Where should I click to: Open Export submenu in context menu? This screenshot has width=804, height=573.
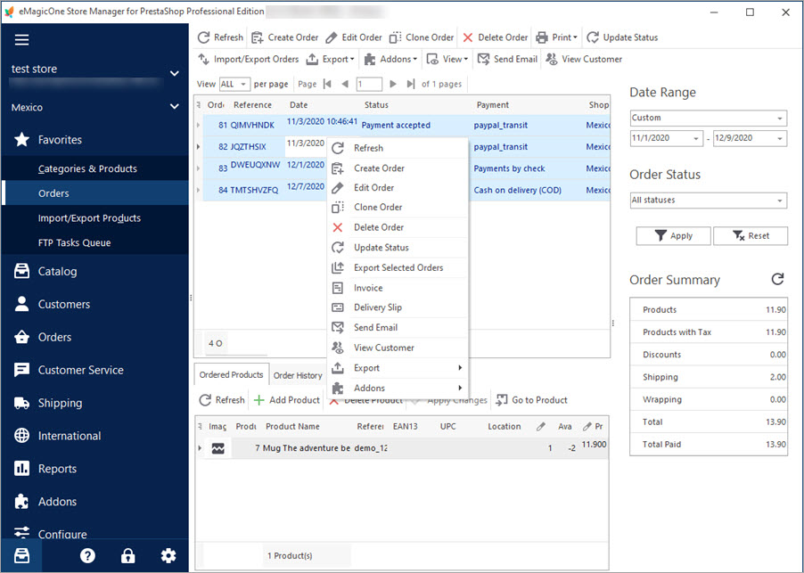(x=398, y=368)
